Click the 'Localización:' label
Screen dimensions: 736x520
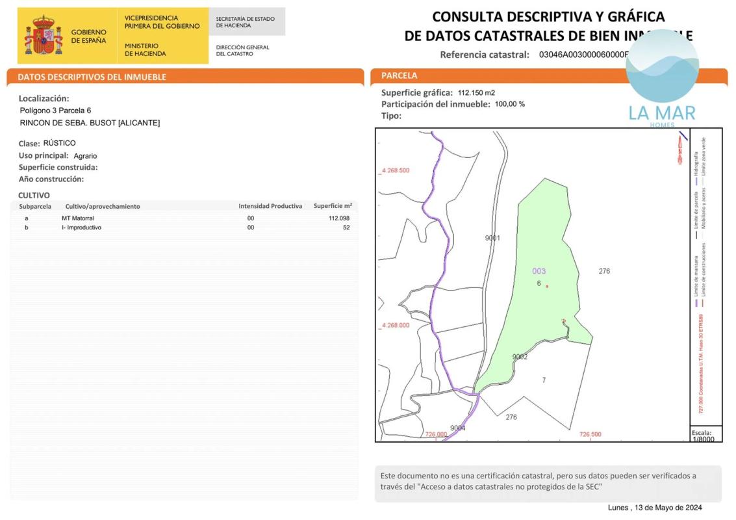pyautogui.click(x=44, y=99)
